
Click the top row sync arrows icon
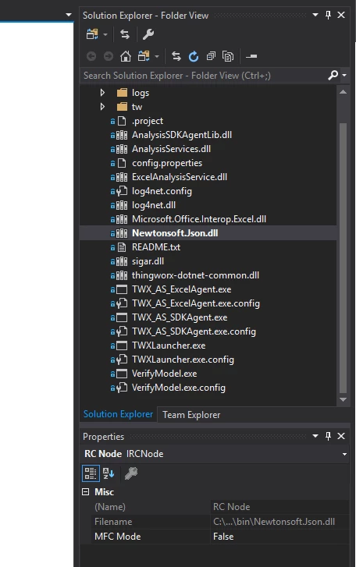[x=125, y=34]
